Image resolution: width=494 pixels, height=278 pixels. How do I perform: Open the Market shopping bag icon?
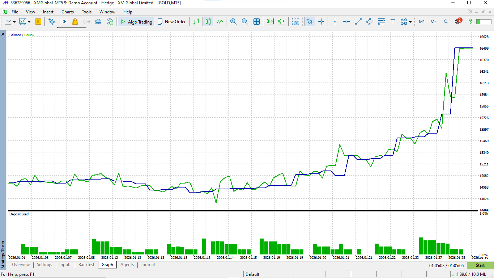(75, 22)
